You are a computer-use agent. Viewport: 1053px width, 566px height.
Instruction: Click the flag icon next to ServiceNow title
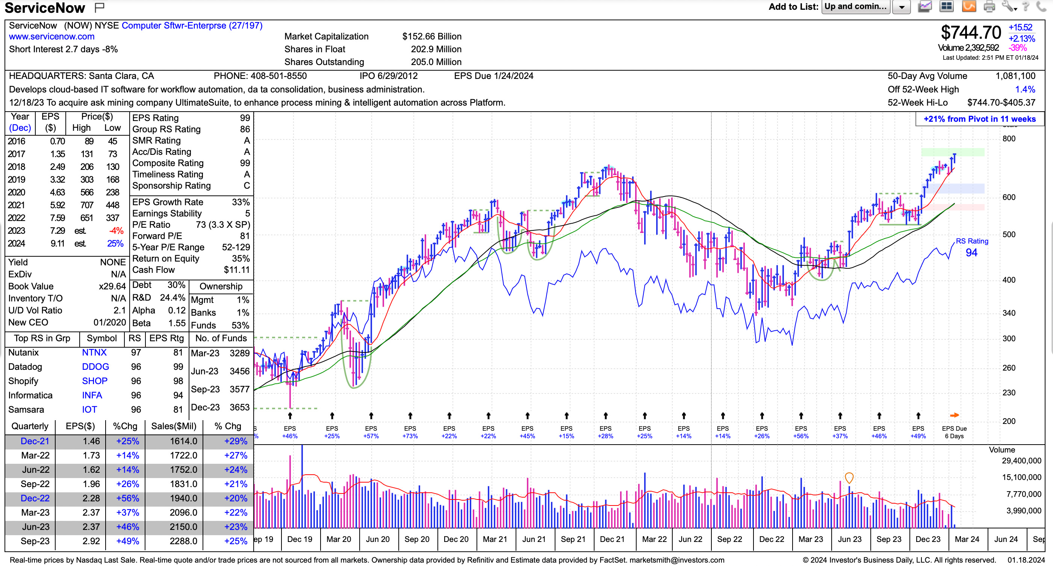click(99, 7)
